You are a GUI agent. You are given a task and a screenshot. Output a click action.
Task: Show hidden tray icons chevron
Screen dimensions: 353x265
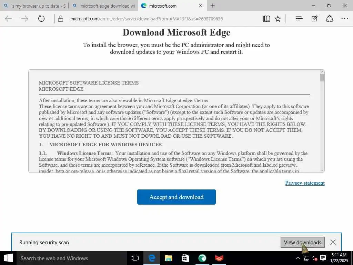tap(297, 258)
